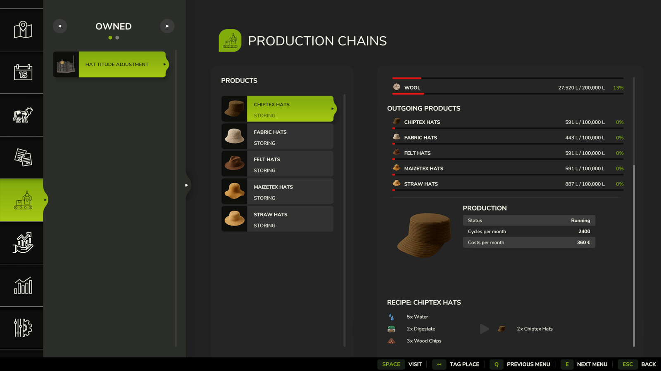Expand the side panel arrow handle
Image resolution: width=661 pixels, height=371 pixels.
[x=186, y=185]
